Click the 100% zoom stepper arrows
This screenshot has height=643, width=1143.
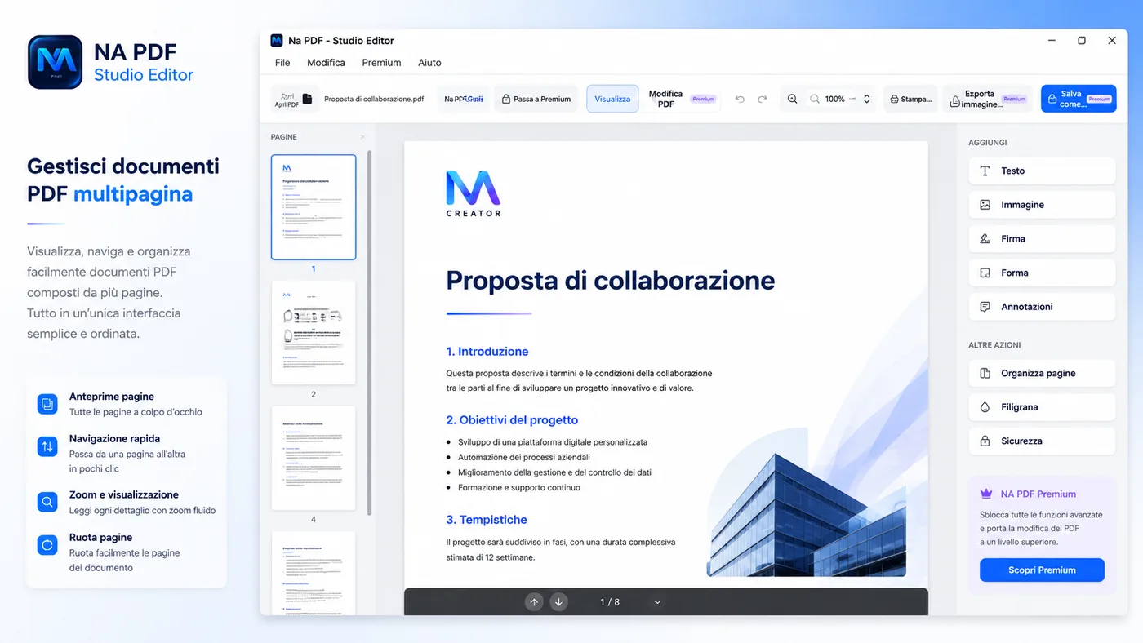click(x=866, y=99)
